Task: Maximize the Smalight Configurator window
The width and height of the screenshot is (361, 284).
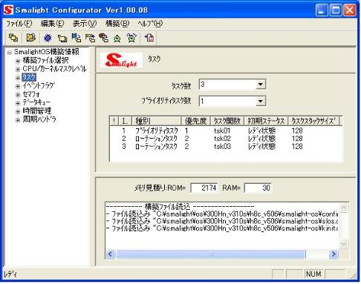Action: 336,10
